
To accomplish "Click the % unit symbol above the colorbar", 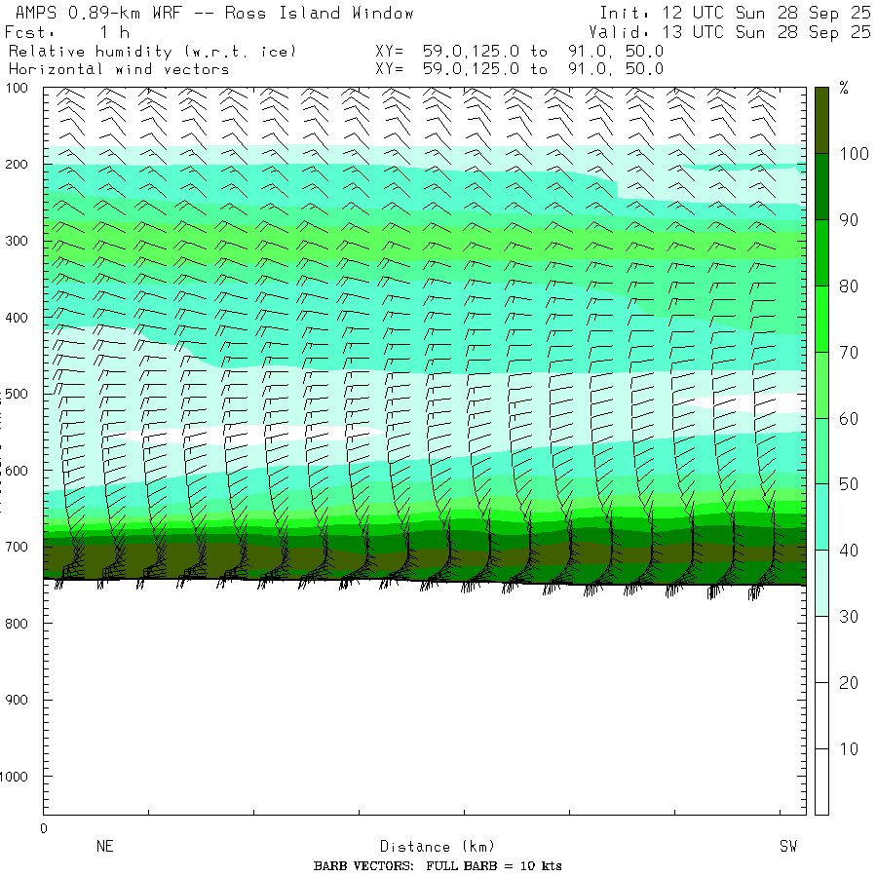I will coord(844,88).
